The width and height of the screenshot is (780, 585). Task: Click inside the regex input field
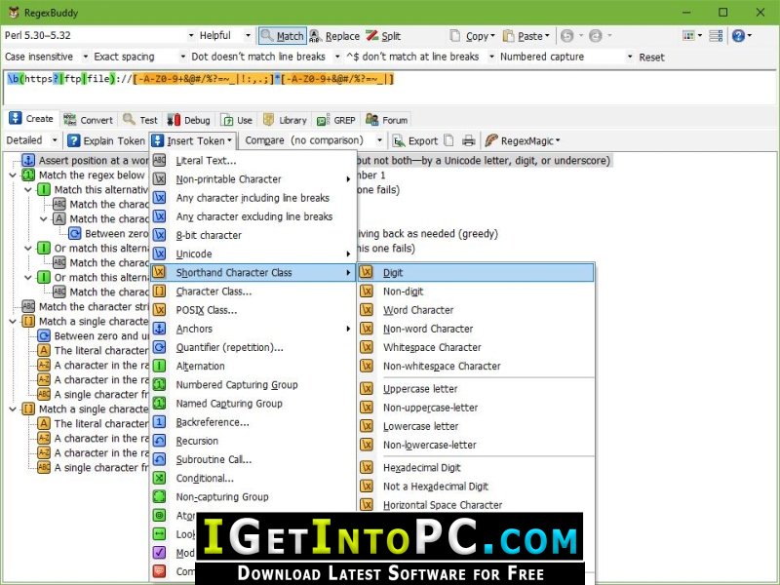click(390, 88)
